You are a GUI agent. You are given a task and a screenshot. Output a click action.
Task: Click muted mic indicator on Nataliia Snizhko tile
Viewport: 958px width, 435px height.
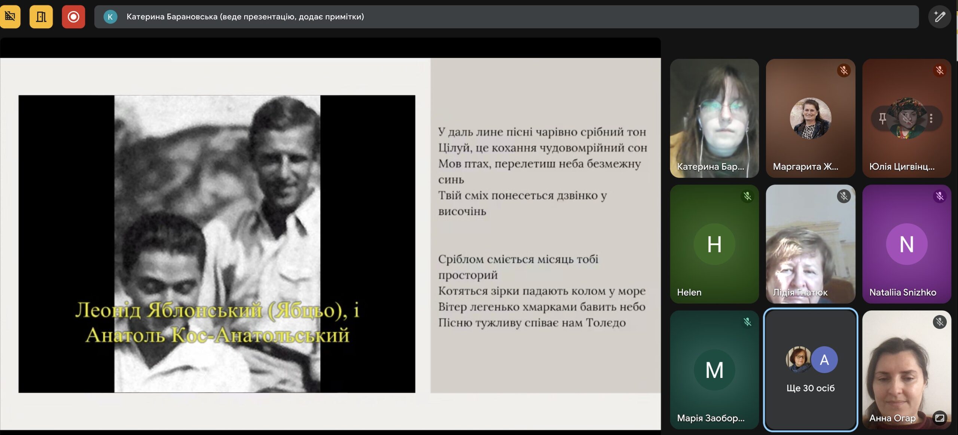940,196
